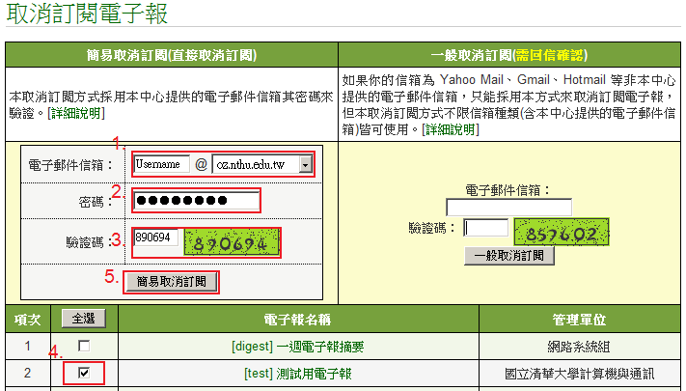This screenshot has height=391, width=686.
Task: Open 詳細說明 link in the right panel
Action: coord(449,128)
